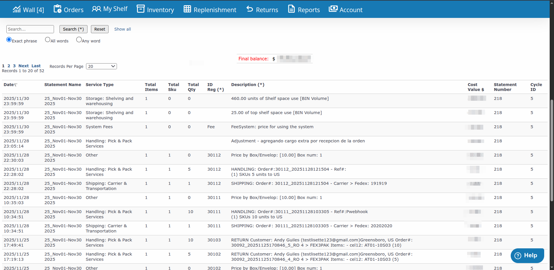Image resolution: width=554 pixels, height=270 pixels.
Task: Click the Account money icon
Action: click(x=333, y=9)
